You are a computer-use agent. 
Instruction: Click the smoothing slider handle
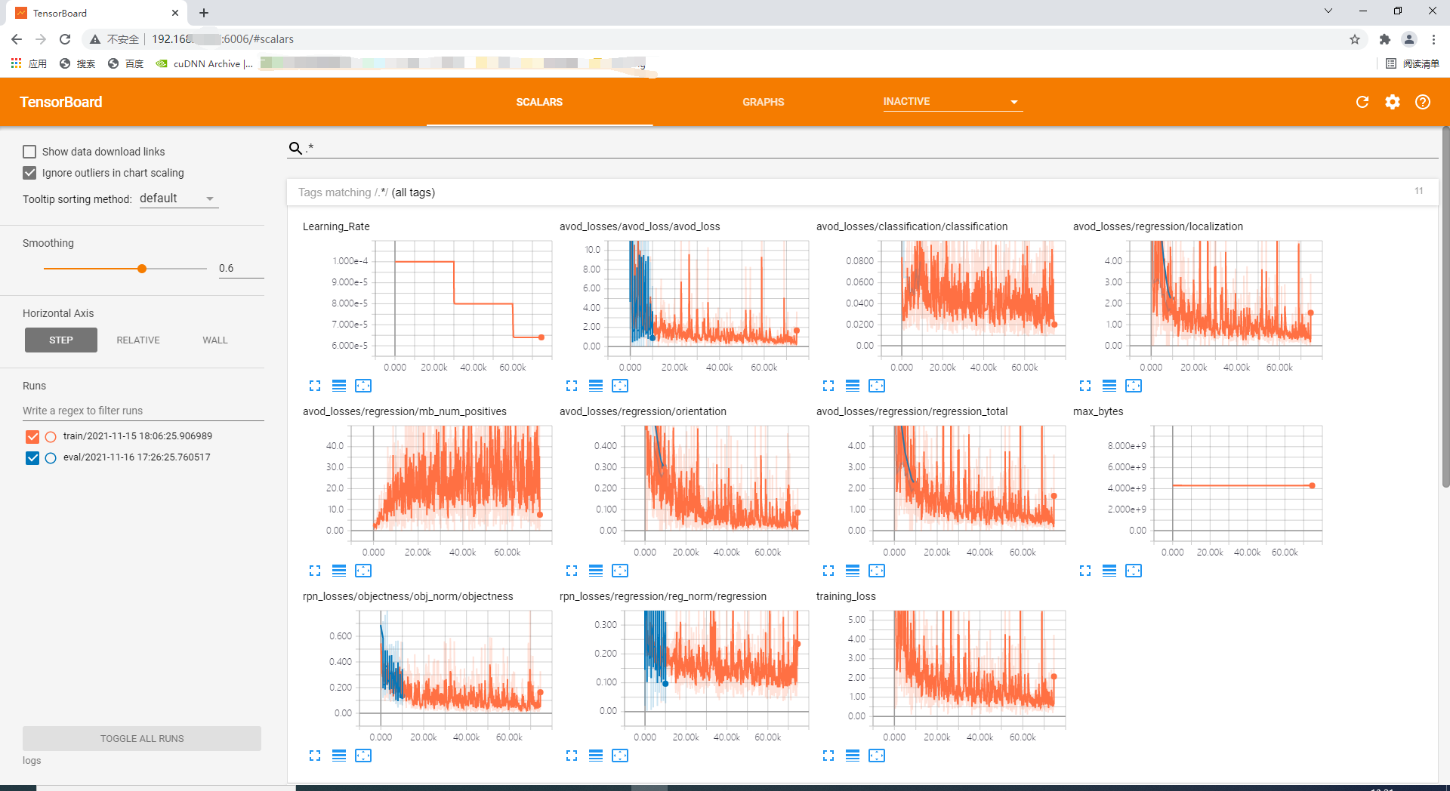[142, 269]
